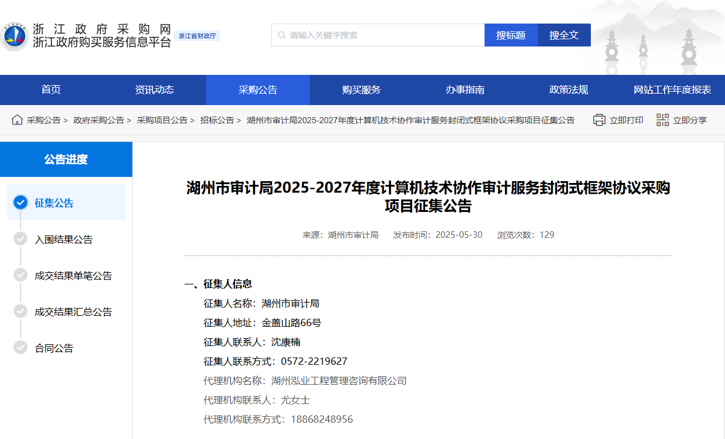The image size is (725, 439).
Task: Click the gray step icon beside 入围结果公告
Action: [x=20, y=239]
